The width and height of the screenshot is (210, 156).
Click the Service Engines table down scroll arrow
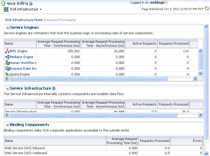(x=200, y=73)
